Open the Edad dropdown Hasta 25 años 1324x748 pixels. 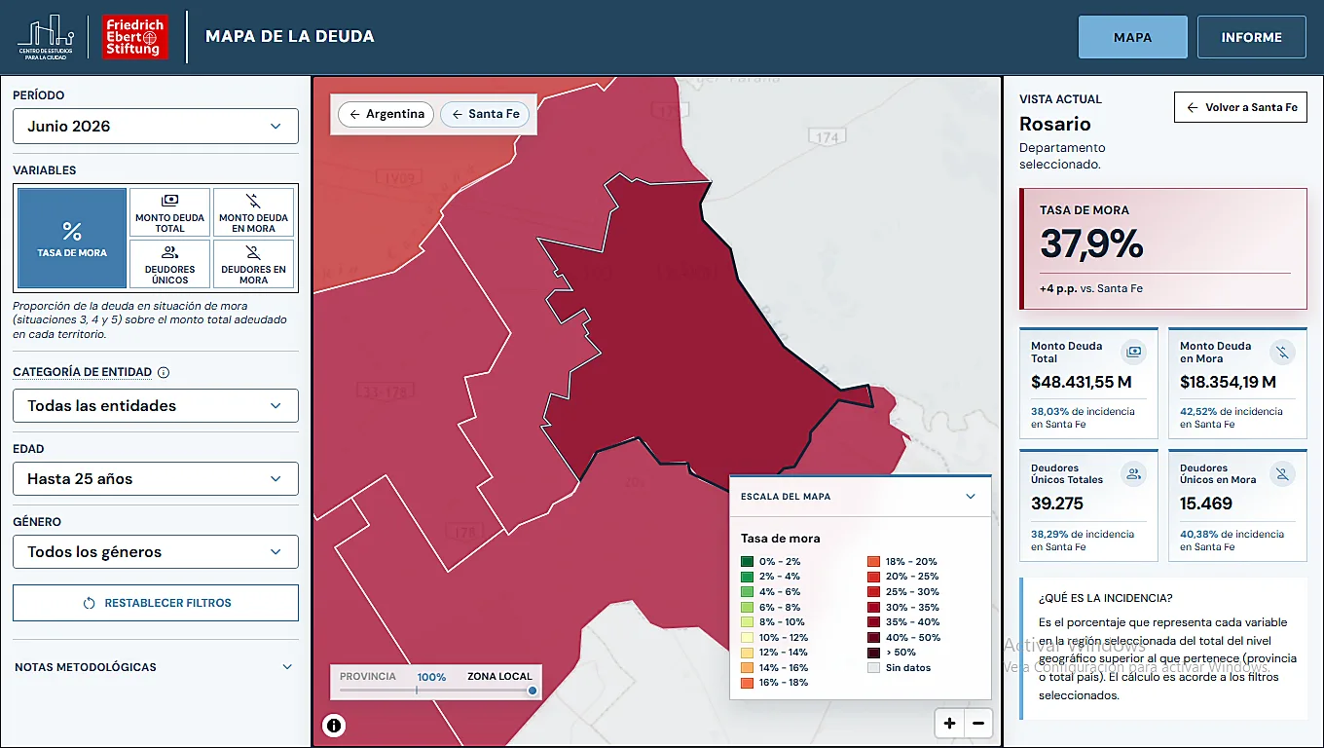click(x=156, y=479)
